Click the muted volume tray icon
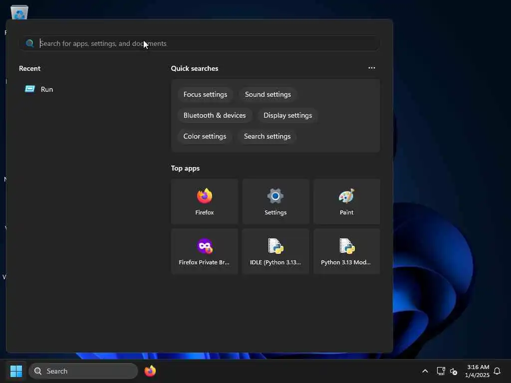This screenshot has width=511, height=383. (453, 371)
